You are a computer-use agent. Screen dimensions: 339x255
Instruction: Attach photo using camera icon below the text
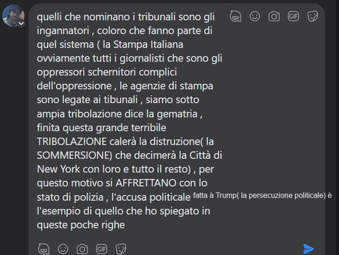(x=82, y=249)
